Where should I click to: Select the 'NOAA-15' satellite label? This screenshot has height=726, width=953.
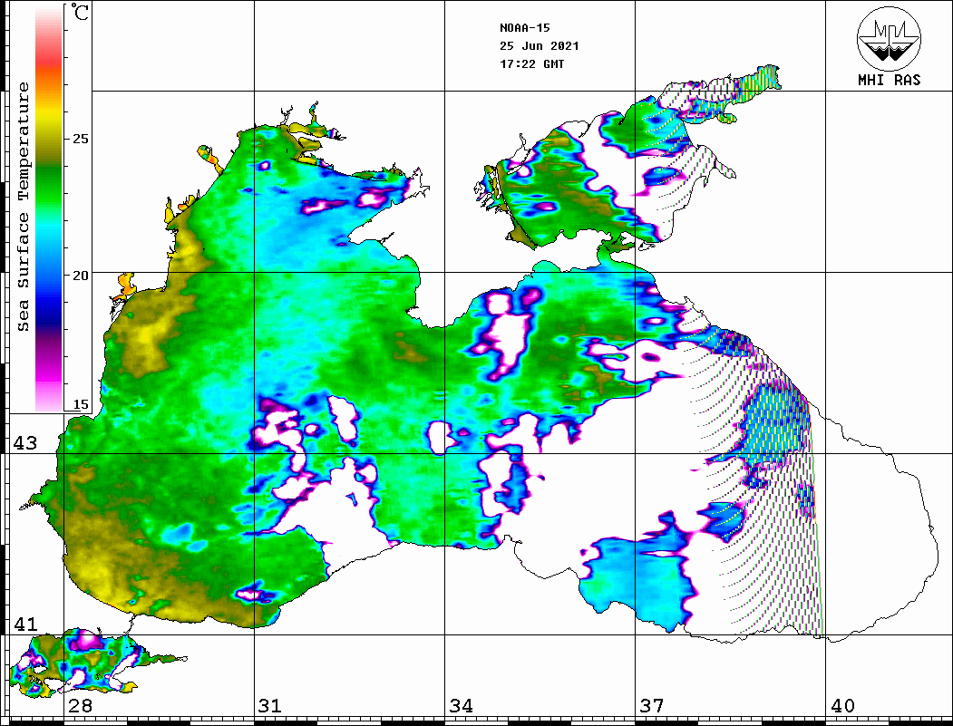tap(525, 28)
